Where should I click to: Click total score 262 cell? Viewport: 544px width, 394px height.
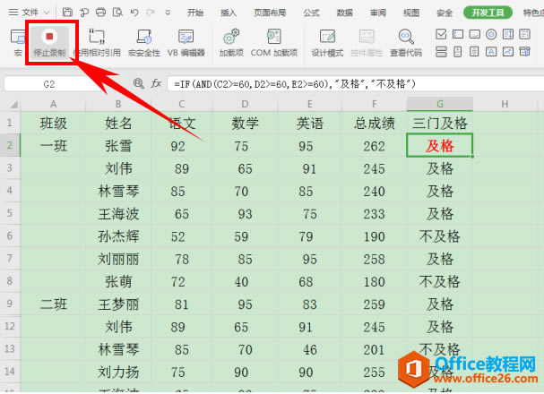[375, 146]
